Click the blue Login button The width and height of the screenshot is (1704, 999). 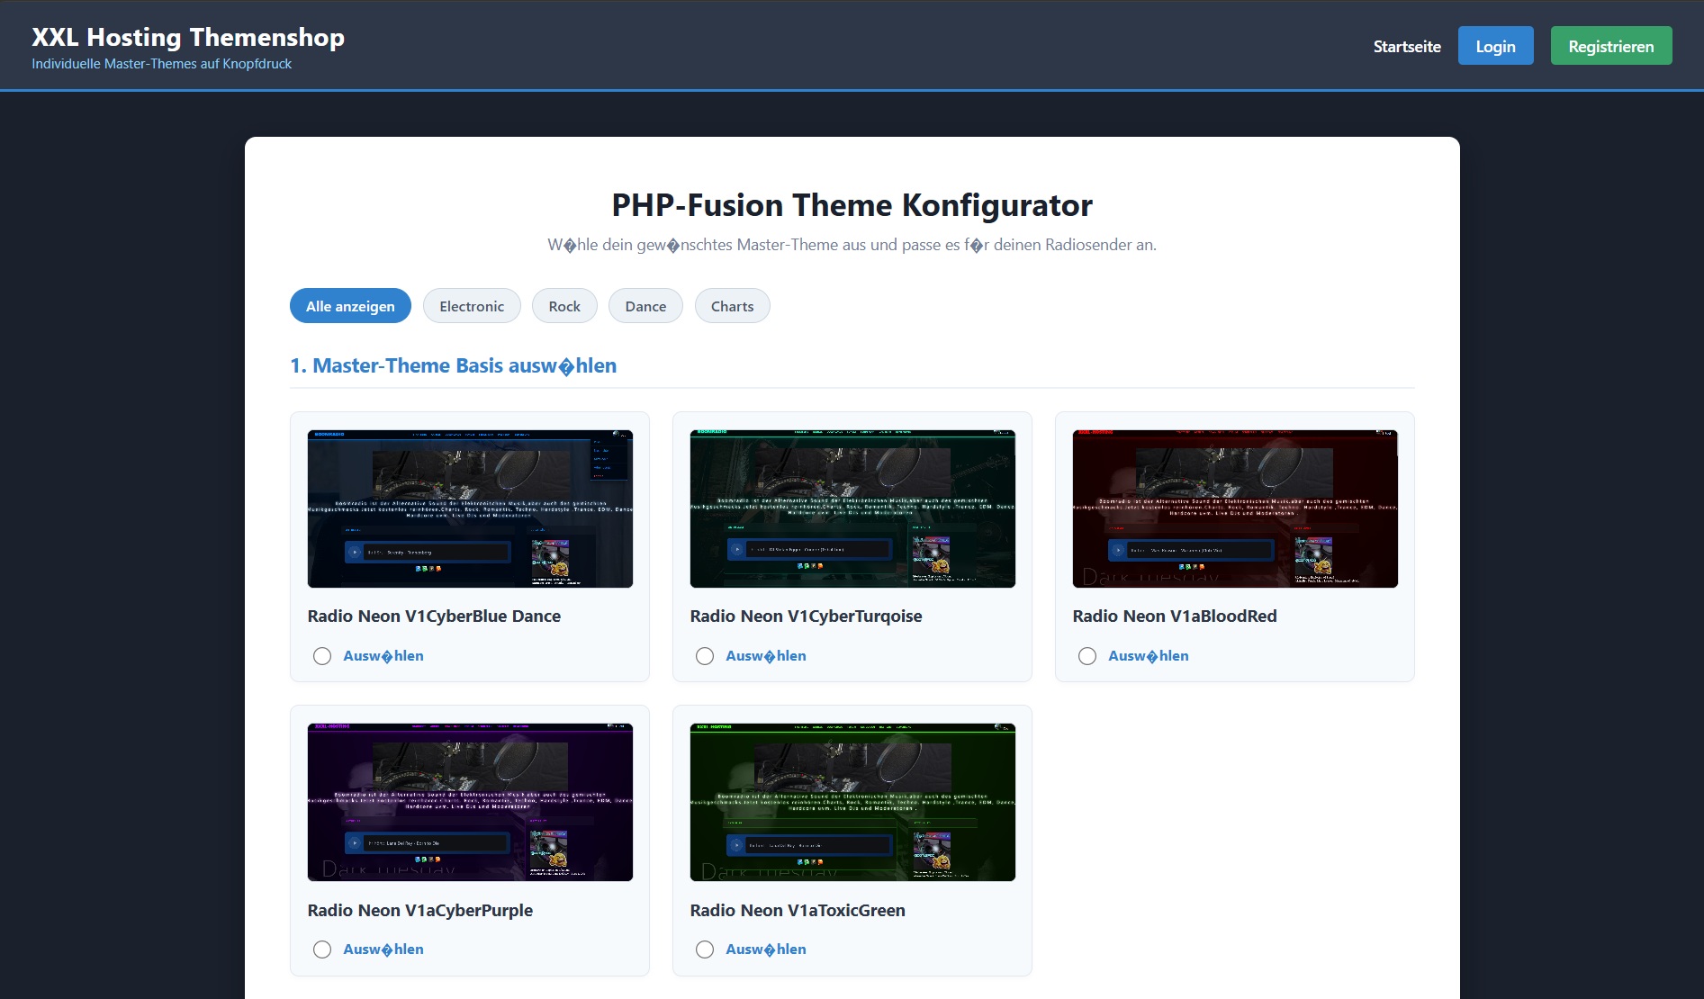(x=1495, y=46)
